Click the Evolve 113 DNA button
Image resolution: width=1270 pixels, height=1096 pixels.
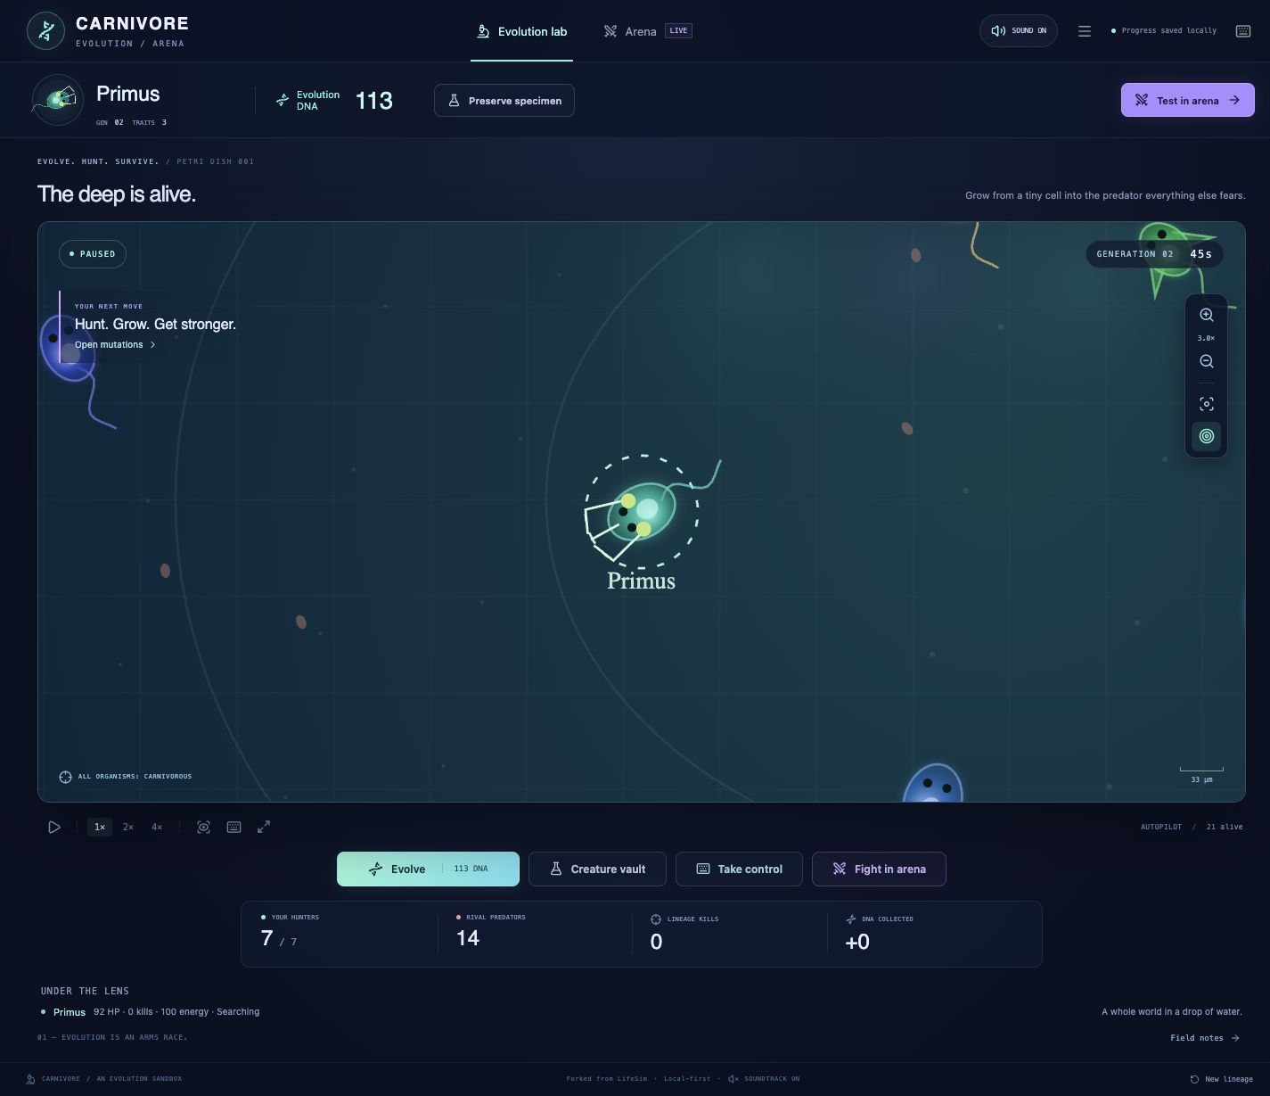428,869
